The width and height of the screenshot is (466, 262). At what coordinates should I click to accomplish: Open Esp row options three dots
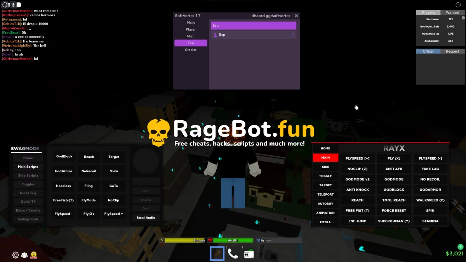[x=293, y=35]
